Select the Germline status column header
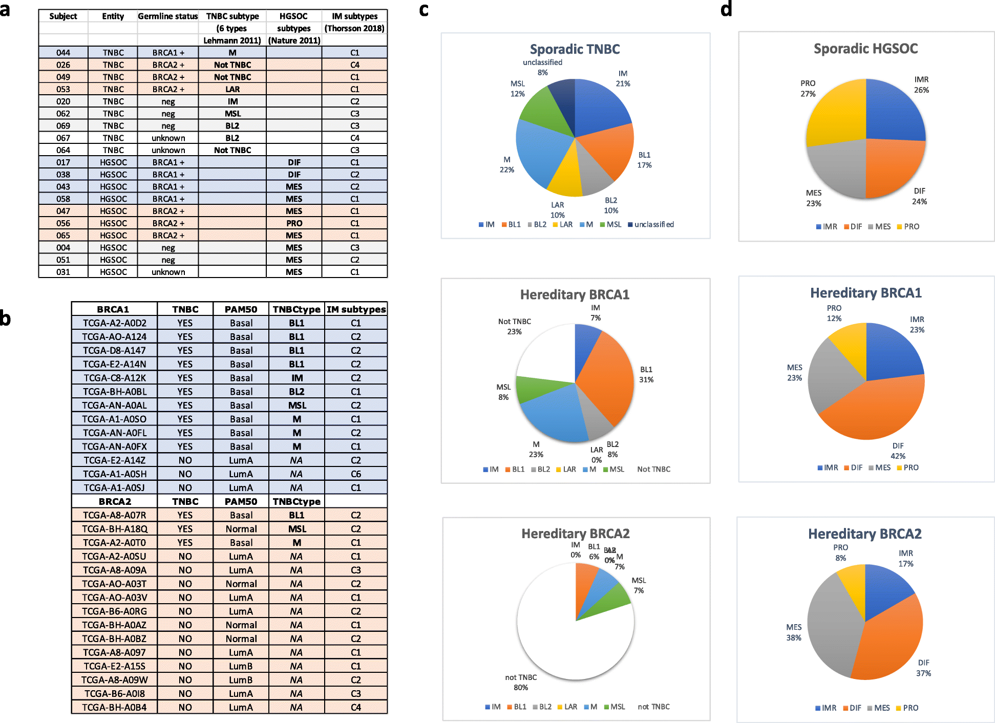The image size is (995, 723). pyautogui.click(x=168, y=16)
